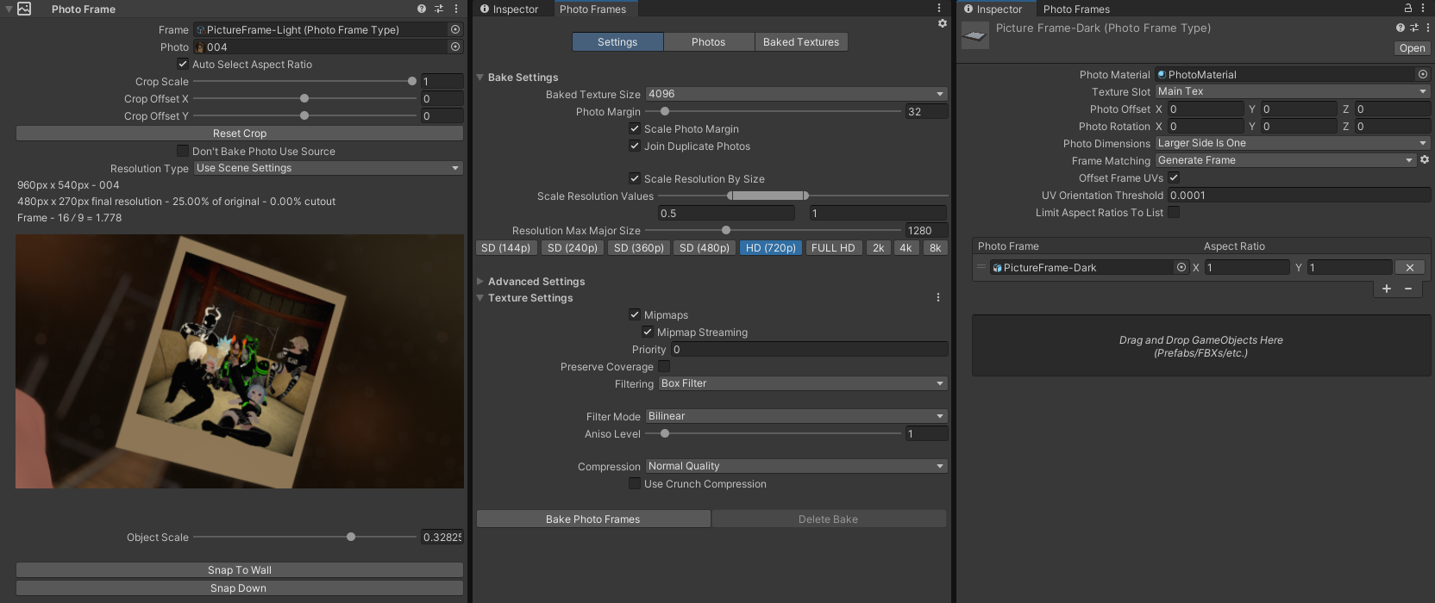The width and height of the screenshot is (1435, 603).
Task: Open help for Photo Frame component
Action: 422,9
